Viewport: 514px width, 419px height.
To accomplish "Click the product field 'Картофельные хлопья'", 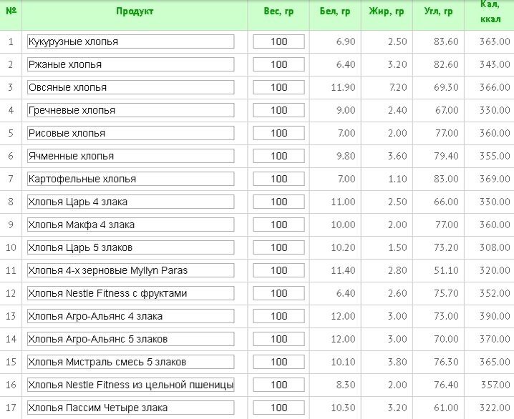I will click(x=131, y=179).
